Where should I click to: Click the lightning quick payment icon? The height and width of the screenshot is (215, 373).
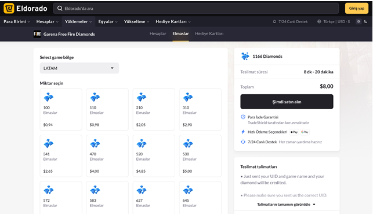[x=243, y=132]
